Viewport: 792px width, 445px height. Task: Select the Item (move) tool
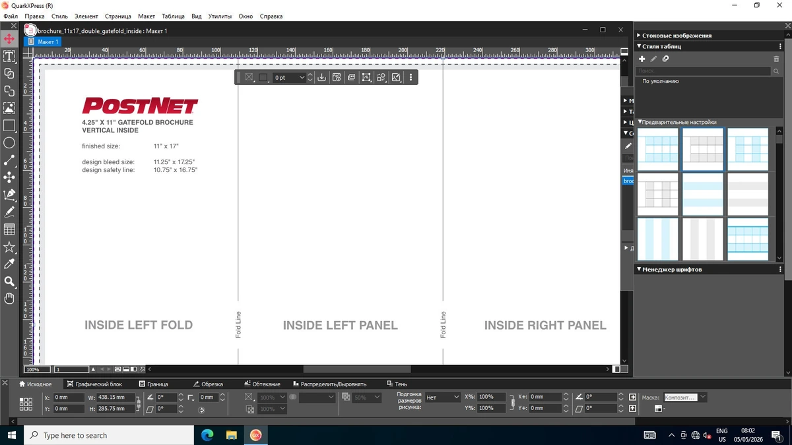[9, 39]
